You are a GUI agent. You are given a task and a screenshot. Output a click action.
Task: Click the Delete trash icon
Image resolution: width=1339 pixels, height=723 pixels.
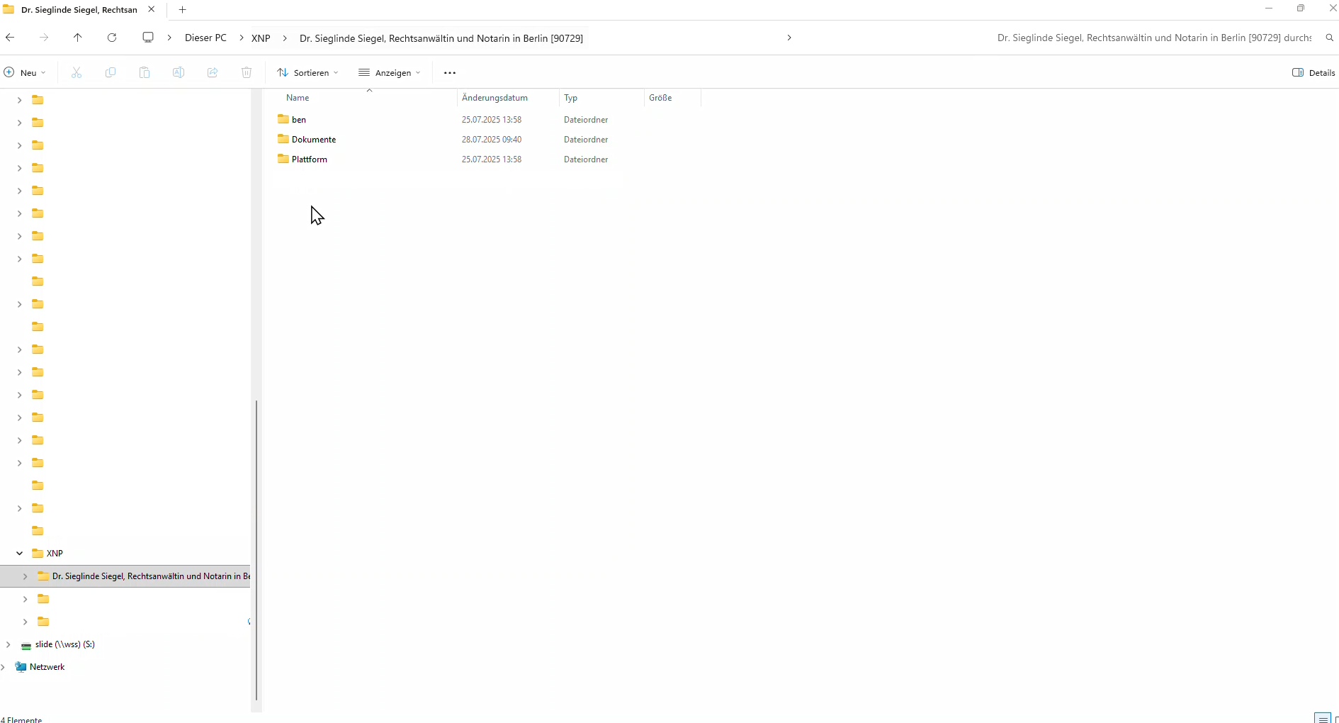click(x=247, y=73)
